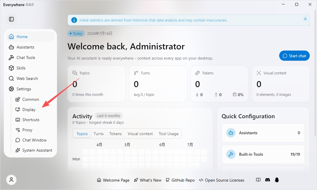Image resolution: width=317 pixels, height=190 pixels.
Task: Toggle the sidebar collapse icon
Action: [11, 19]
